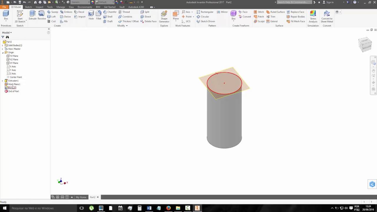Viewport: 377px width, 212px height.
Task: Open the Primitives Box dropdown
Action: (6, 21)
